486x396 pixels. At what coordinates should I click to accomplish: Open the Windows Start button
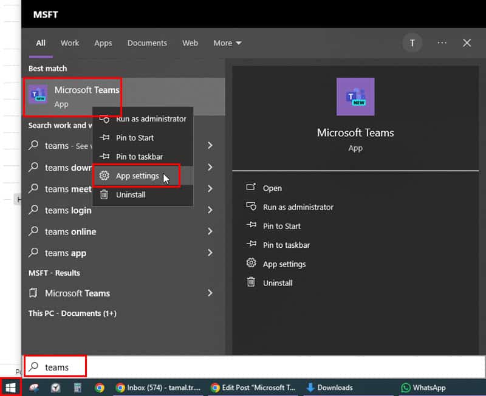coord(10,387)
